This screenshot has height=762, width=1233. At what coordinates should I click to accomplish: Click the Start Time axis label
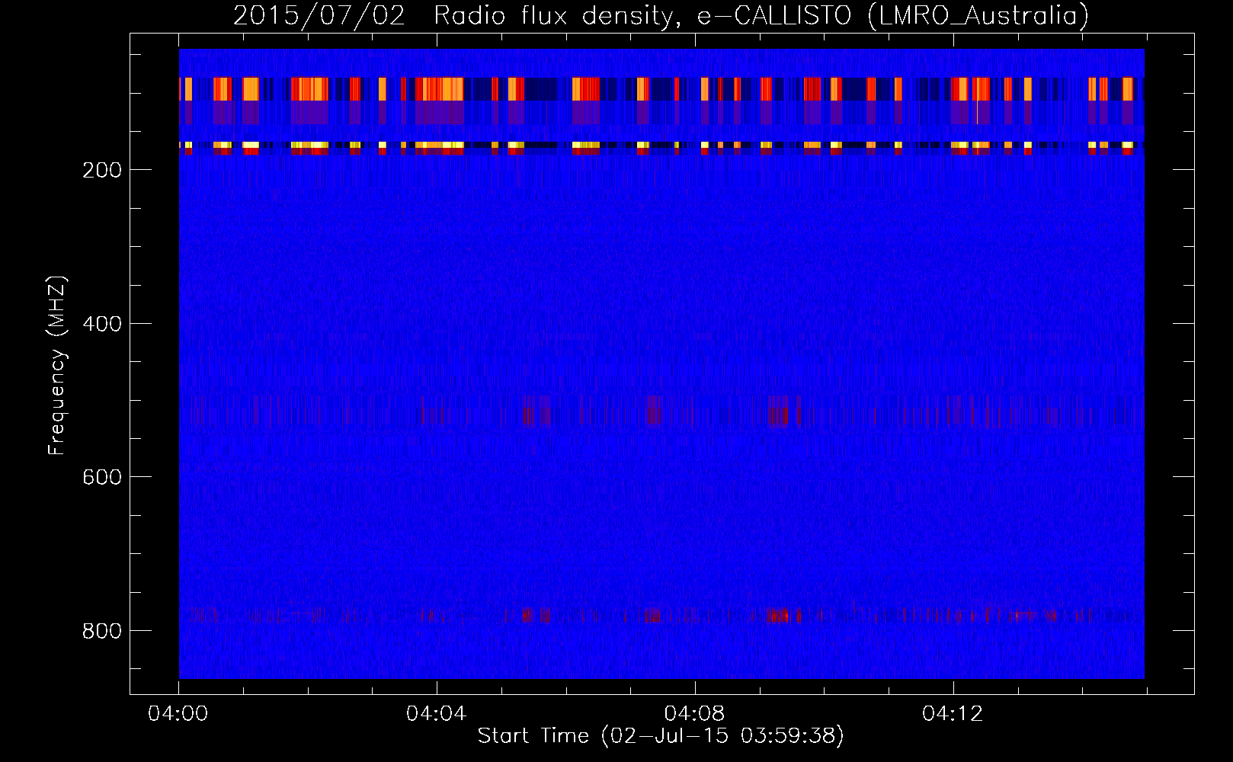click(661, 736)
